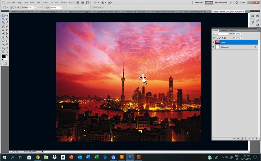Select the Crop tool

pos(3,22)
